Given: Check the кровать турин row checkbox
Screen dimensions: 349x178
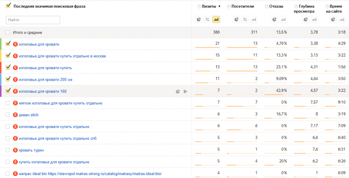Looking at the screenshot, I should pyautogui.click(x=8, y=150).
